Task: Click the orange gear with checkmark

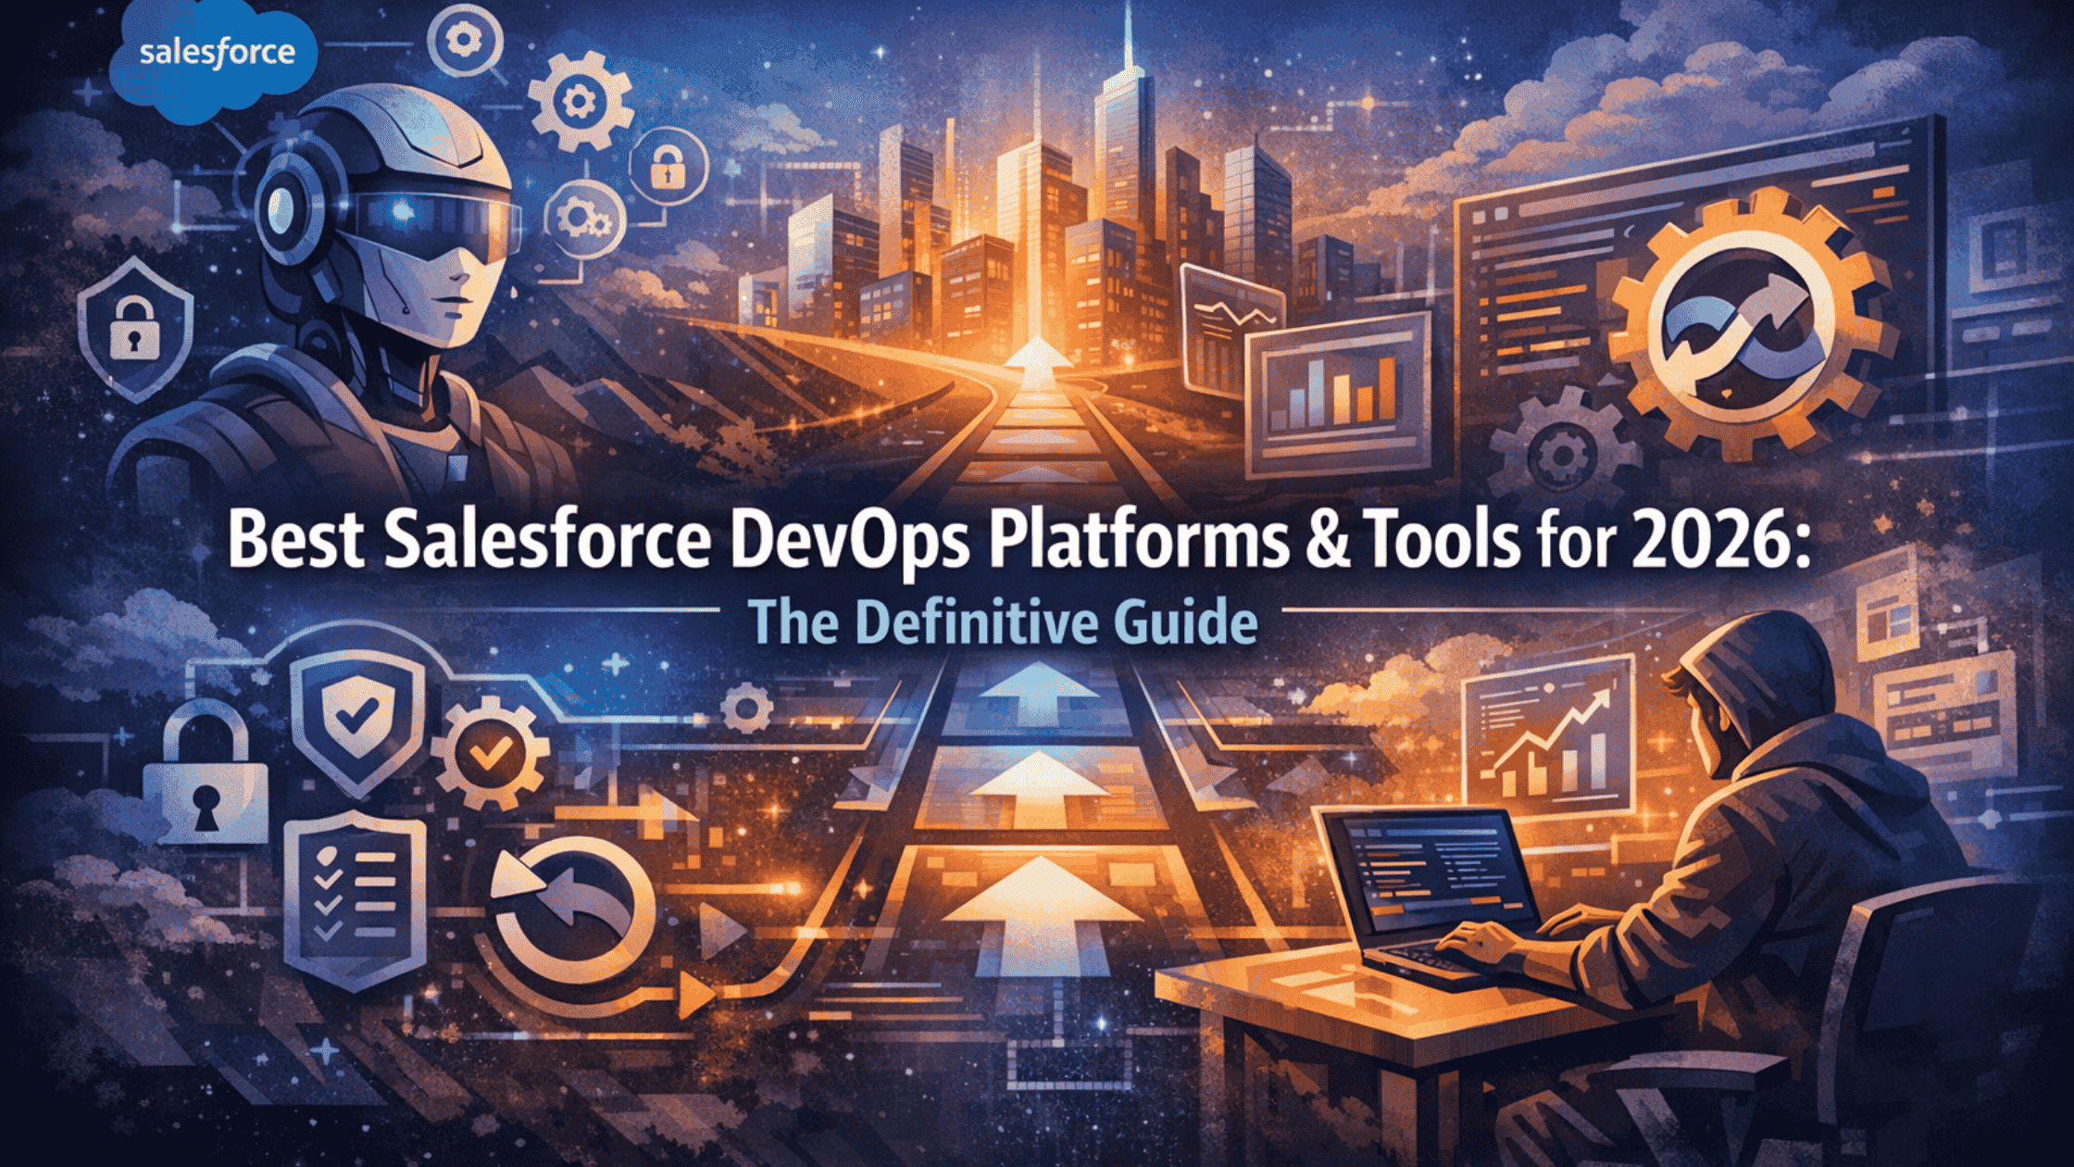Action: (x=490, y=754)
